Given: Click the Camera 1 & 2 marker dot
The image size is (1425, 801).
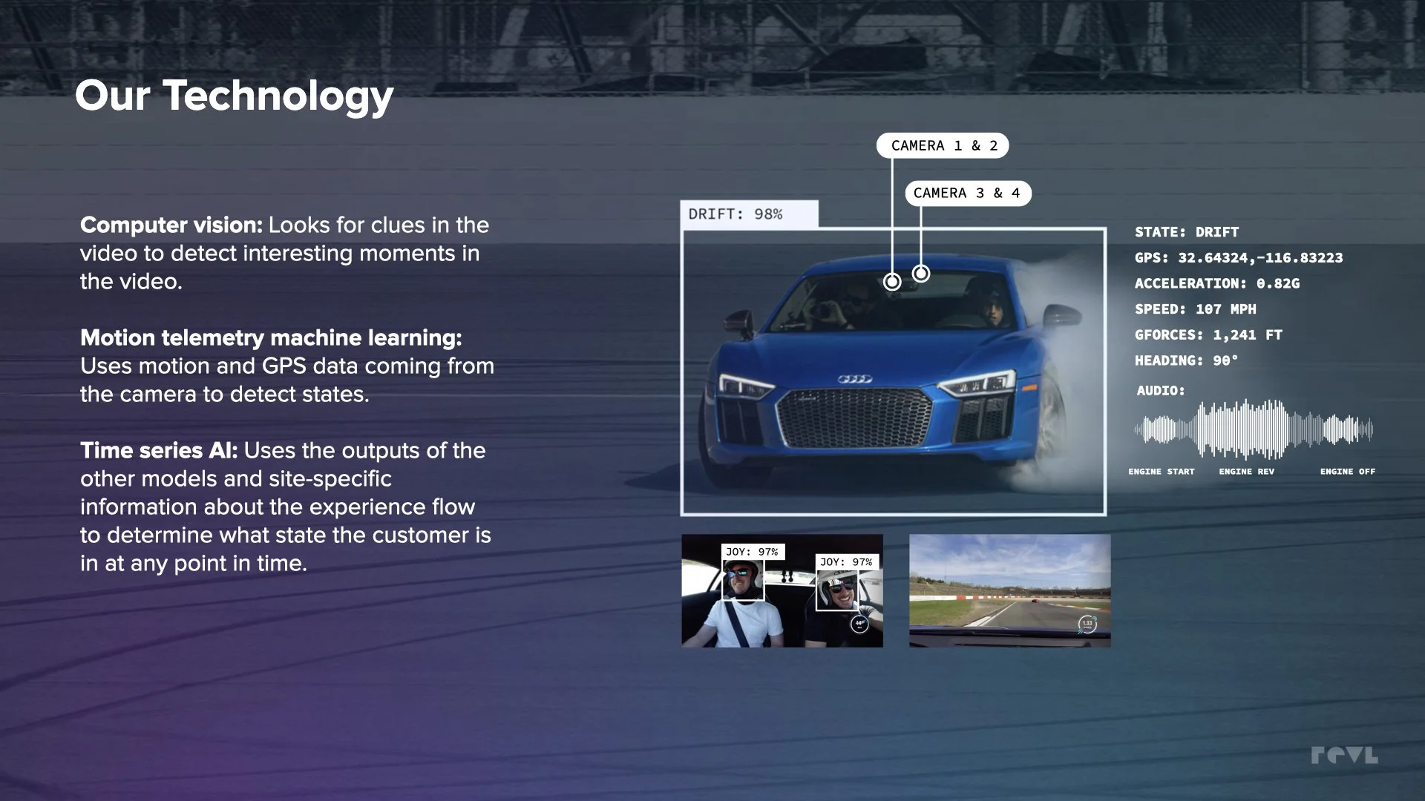Looking at the screenshot, I should point(892,282).
